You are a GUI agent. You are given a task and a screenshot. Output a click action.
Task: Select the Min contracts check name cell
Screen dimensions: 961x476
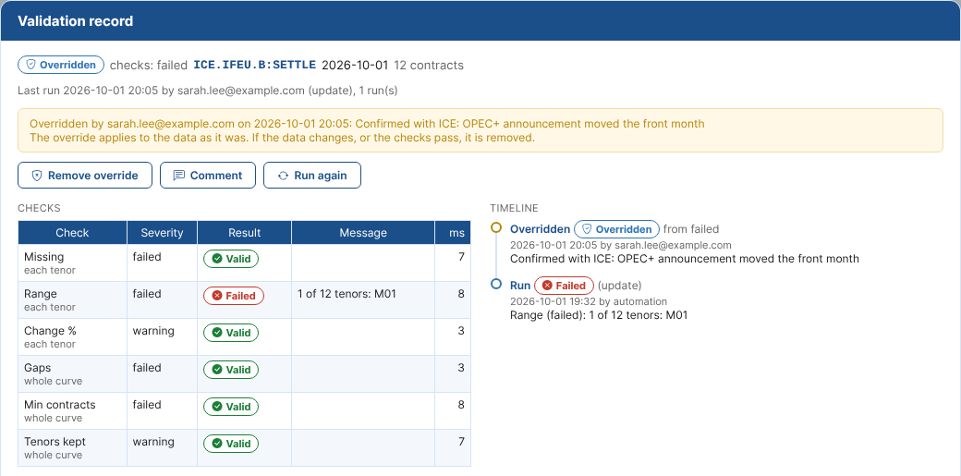coord(72,411)
